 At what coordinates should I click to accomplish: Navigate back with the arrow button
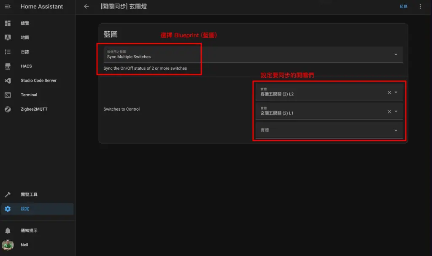pyautogui.click(x=86, y=6)
